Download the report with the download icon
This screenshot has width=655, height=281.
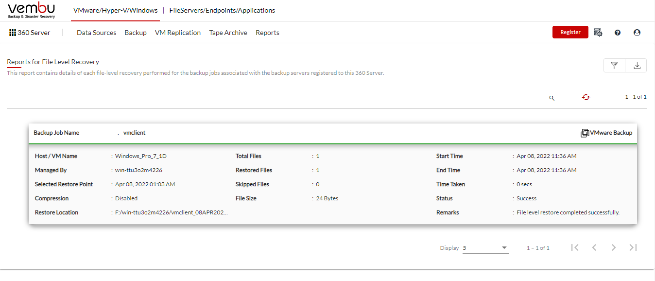coord(637,65)
